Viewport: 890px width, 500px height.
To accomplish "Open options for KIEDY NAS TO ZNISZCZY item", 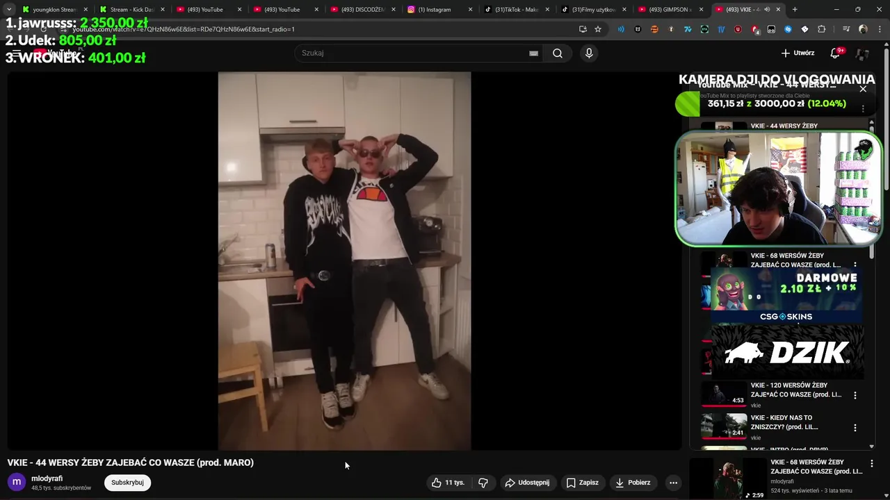I will [x=855, y=428].
